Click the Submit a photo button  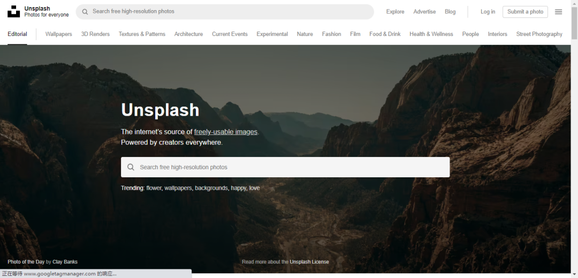pyautogui.click(x=526, y=12)
